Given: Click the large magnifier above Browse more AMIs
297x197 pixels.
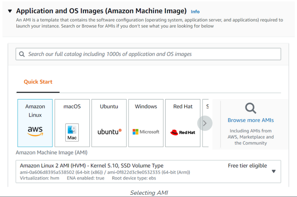Looking at the screenshot, I should (251, 108).
